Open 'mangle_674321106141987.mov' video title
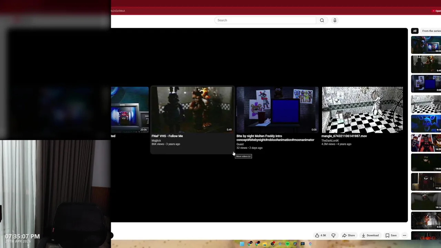 344,136
